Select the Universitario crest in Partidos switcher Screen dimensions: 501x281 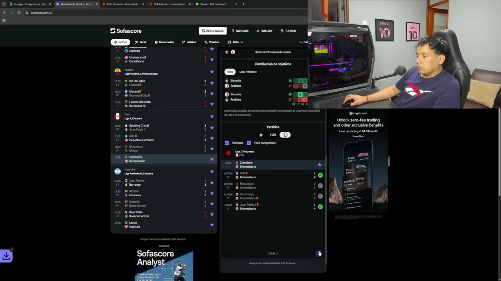[285, 135]
